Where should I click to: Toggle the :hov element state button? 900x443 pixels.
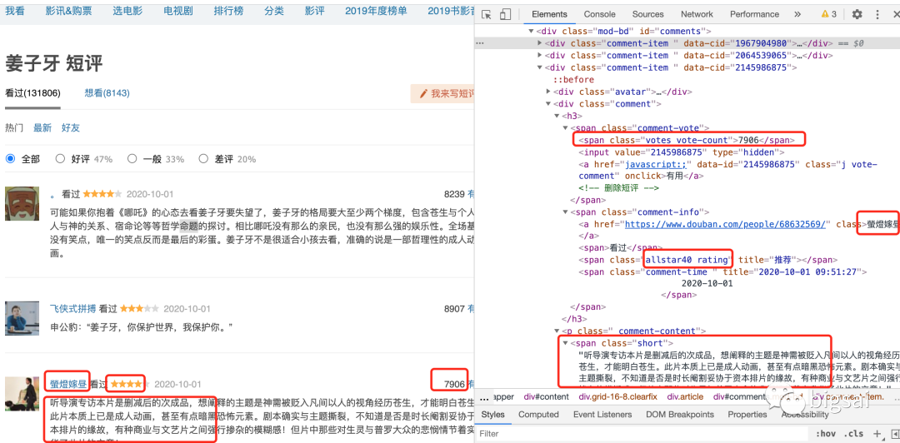(x=825, y=434)
